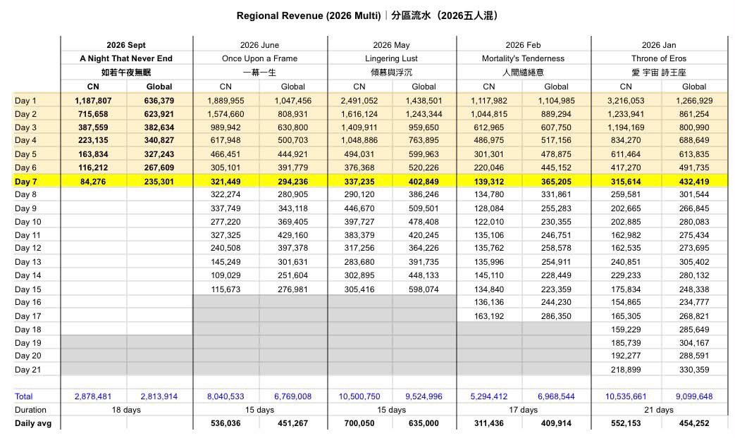The height and width of the screenshot is (438, 735).
Task: Click the "Day 1" row label
Action: (25, 101)
